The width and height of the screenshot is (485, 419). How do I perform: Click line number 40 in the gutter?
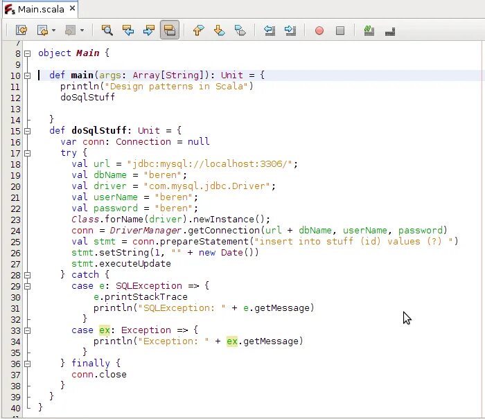(15, 408)
